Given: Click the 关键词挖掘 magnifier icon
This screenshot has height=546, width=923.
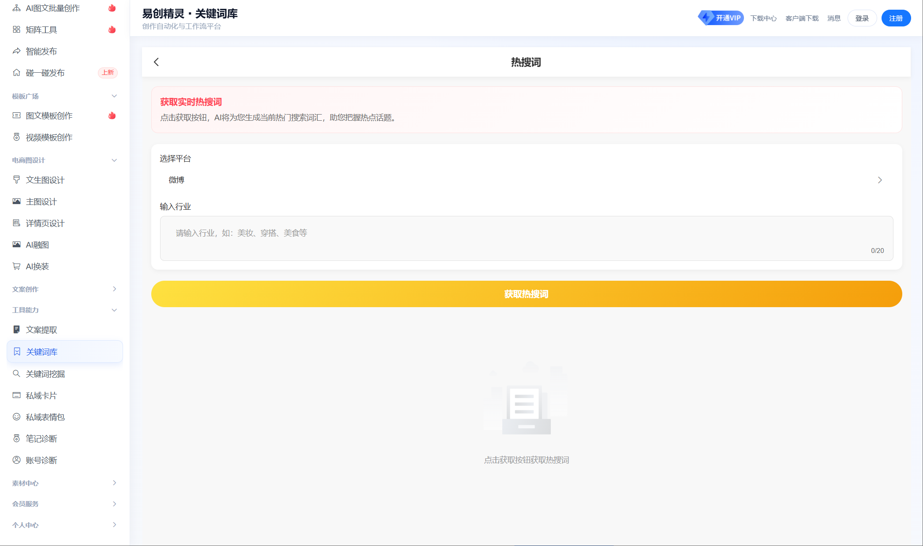Looking at the screenshot, I should 16,374.
